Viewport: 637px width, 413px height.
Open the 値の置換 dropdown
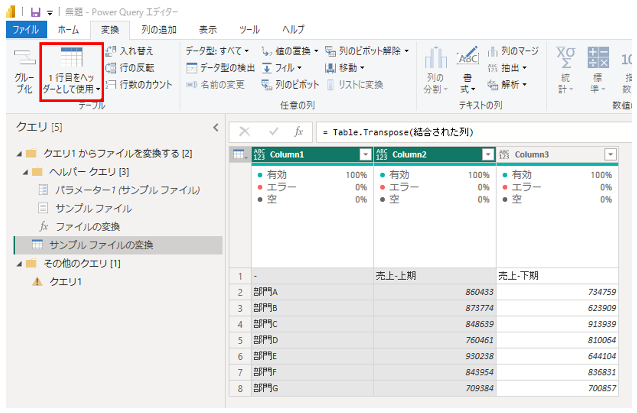290,51
